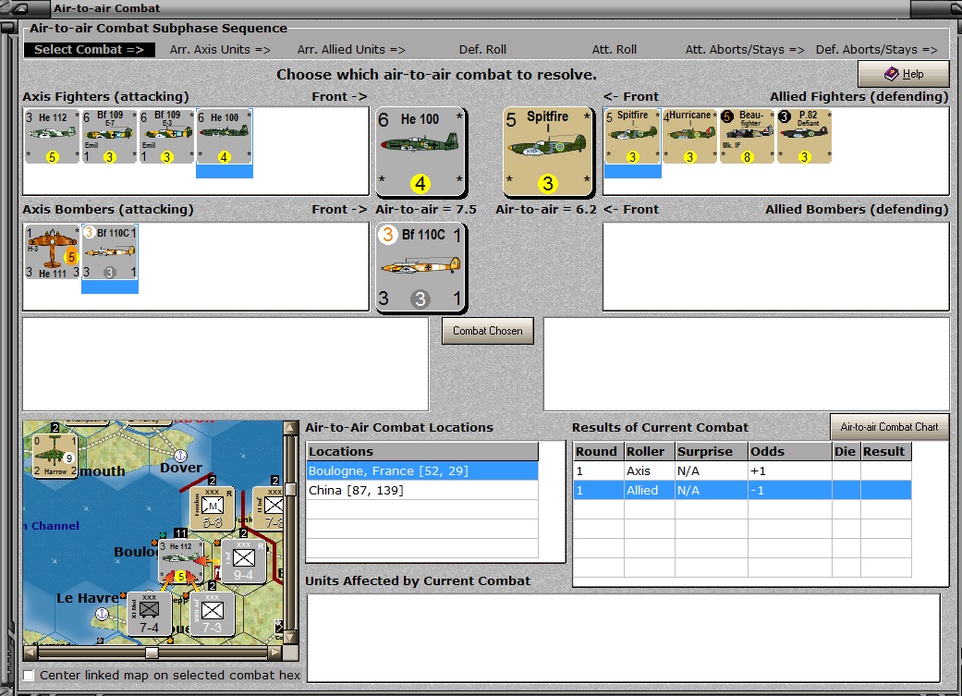Click the +1 odds cell in results
This screenshot has width=962, height=696.
(789, 470)
